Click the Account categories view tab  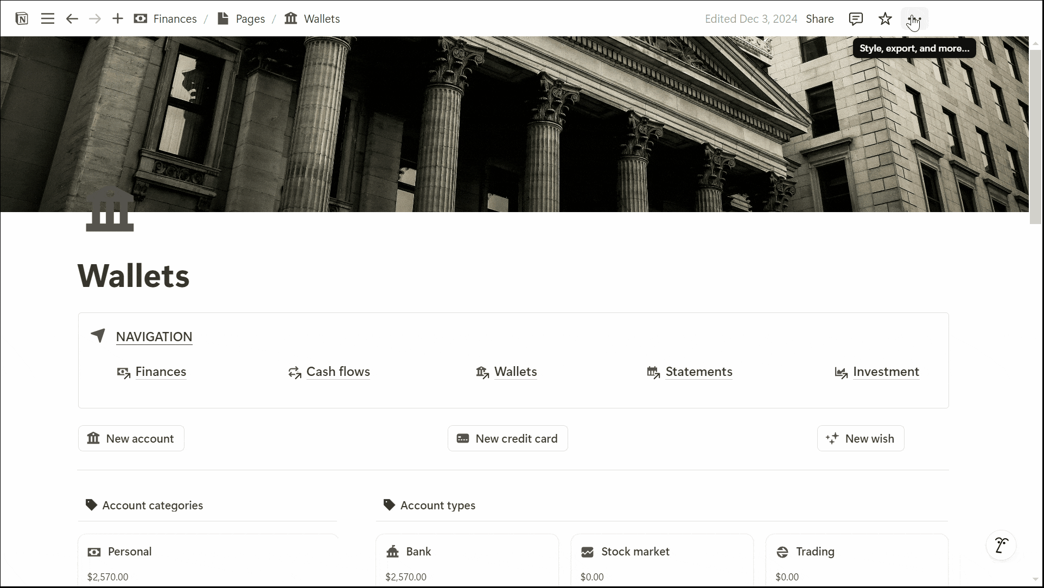click(144, 506)
